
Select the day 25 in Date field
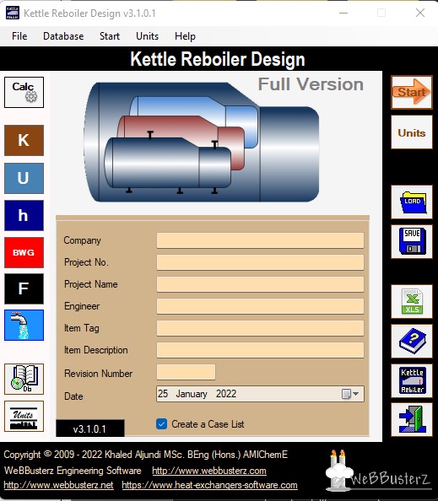coord(163,394)
